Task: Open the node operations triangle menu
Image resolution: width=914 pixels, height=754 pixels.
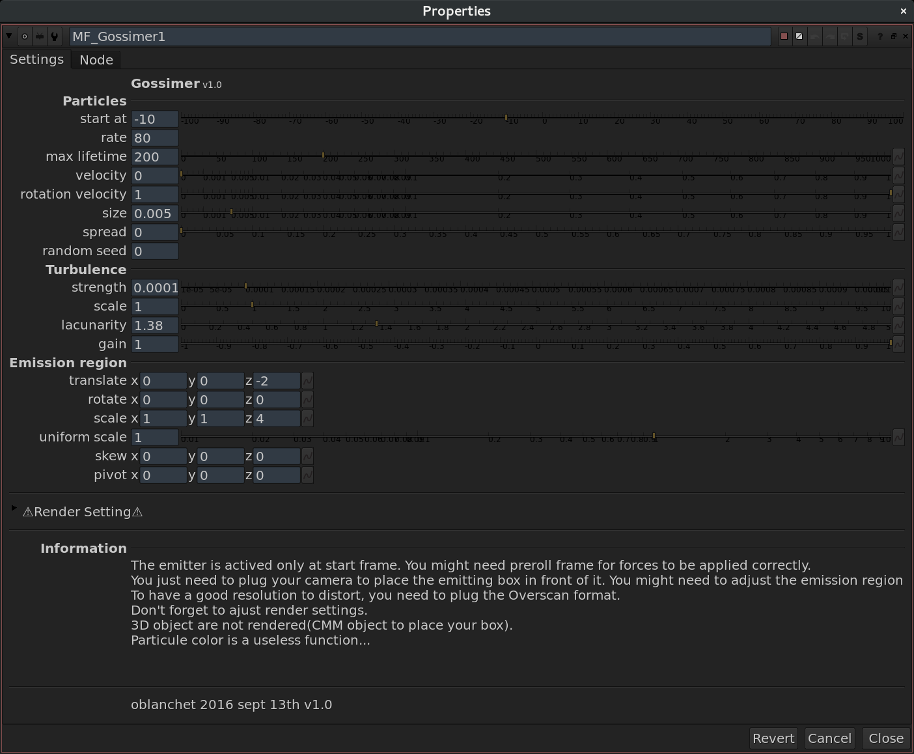Action: pyautogui.click(x=8, y=36)
